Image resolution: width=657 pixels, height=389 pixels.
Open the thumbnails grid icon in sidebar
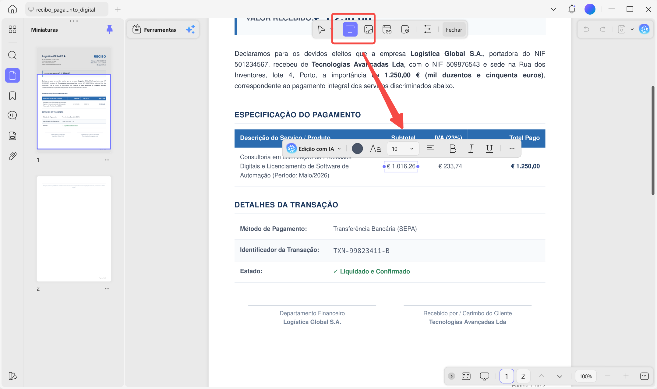coord(12,29)
